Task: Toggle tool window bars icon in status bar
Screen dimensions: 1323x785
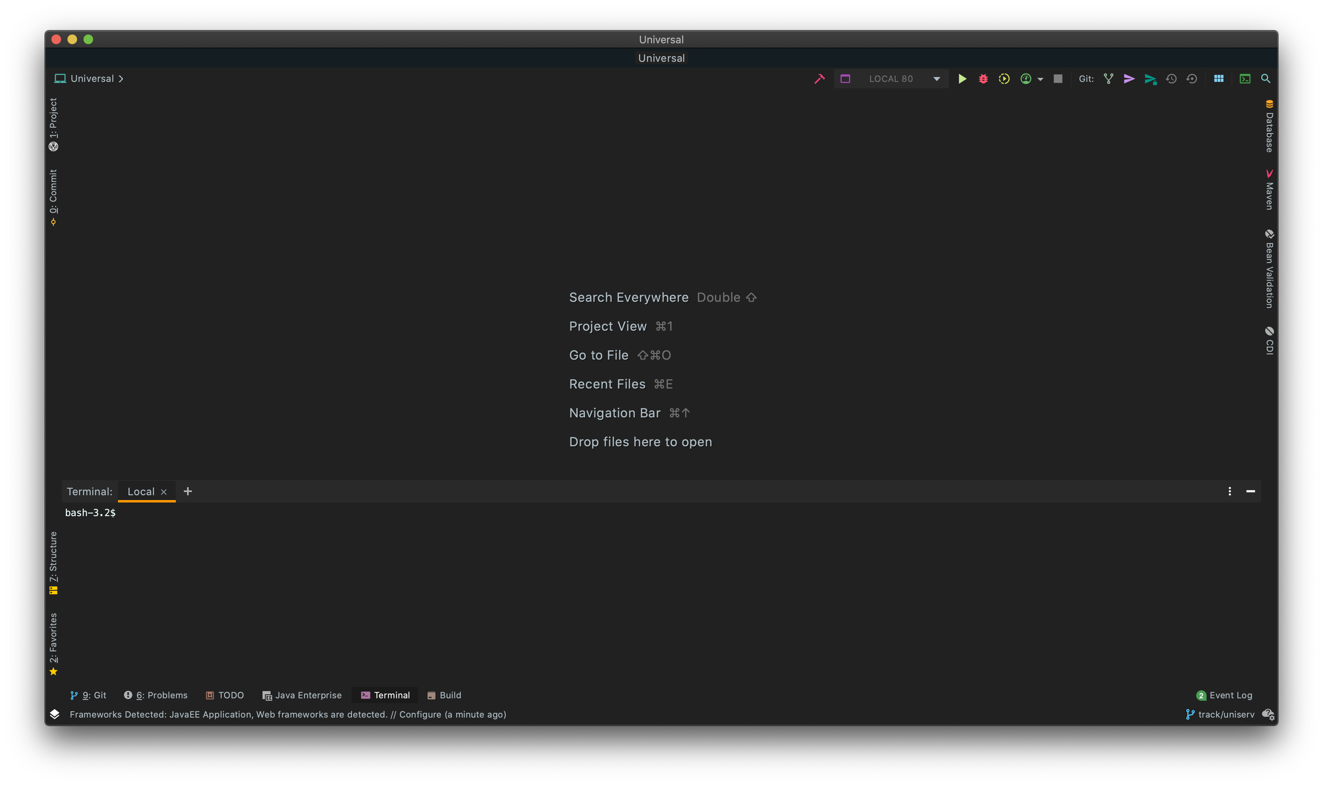Action: (55, 714)
